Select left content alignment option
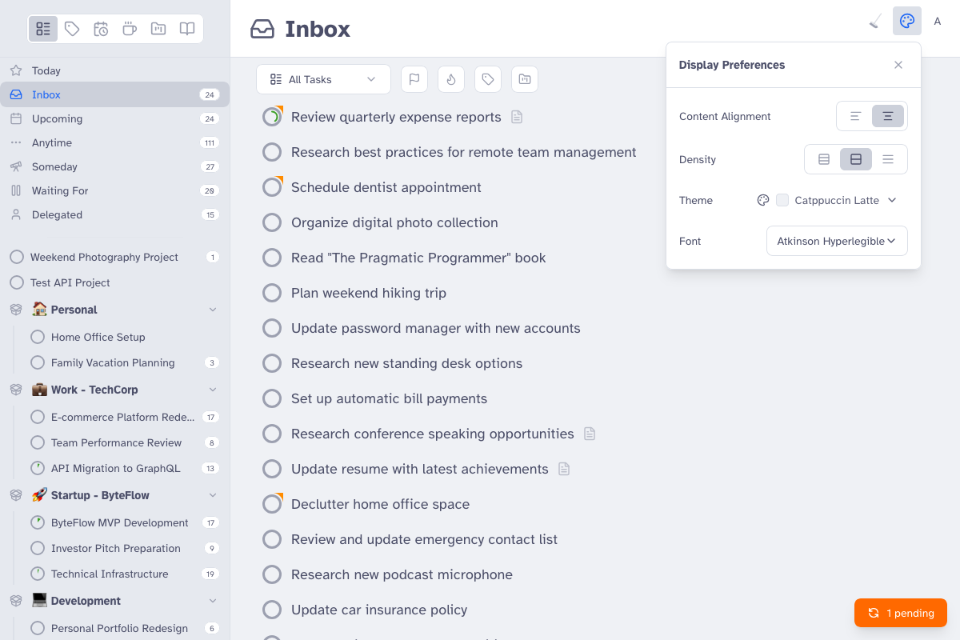Image resolution: width=960 pixels, height=640 pixels. 855,116
